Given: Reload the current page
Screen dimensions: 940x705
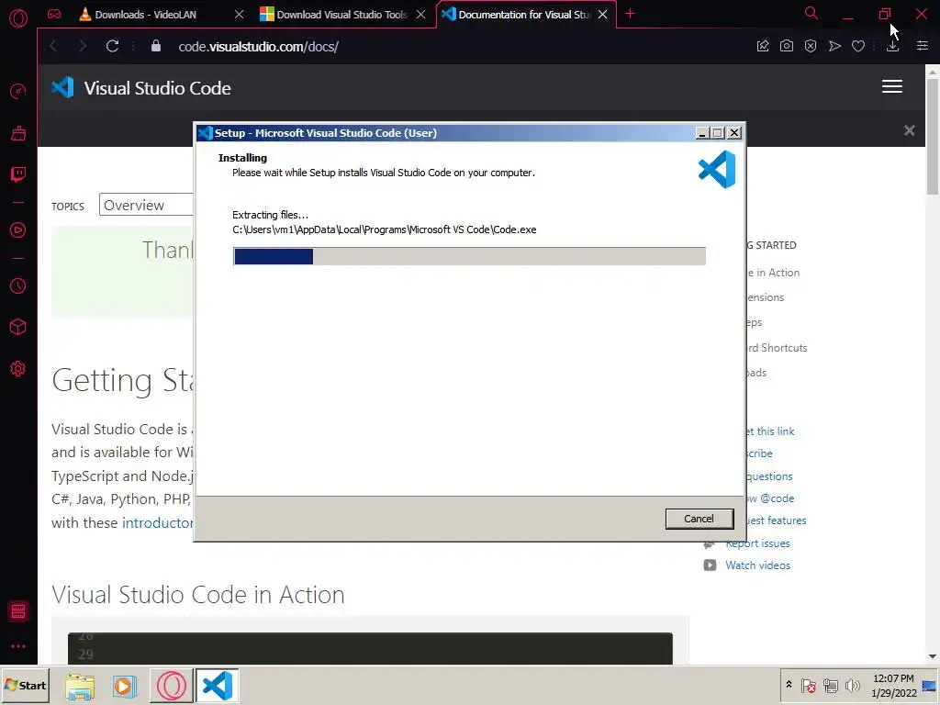Looking at the screenshot, I should [112, 46].
